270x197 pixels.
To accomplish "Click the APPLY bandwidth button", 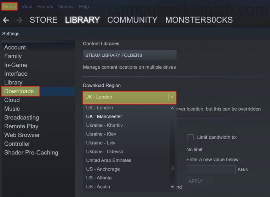I will [200, 181].
